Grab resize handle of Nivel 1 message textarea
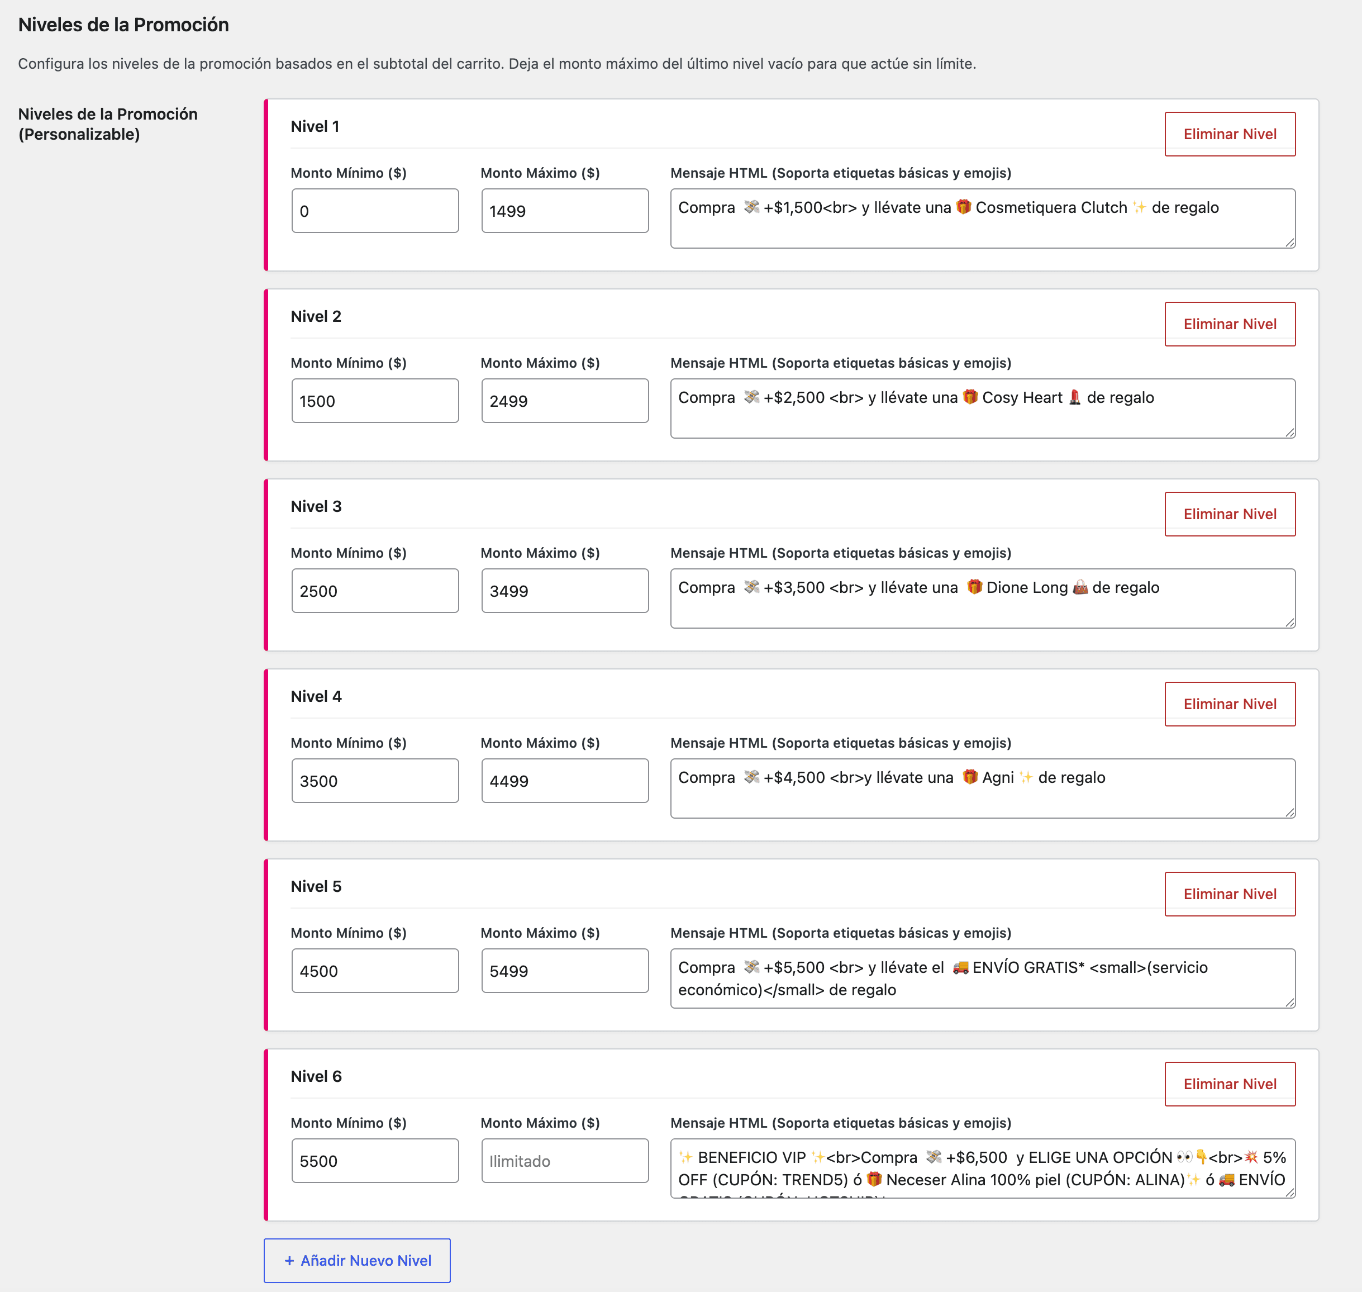Screen dimensions: 1362x1292 point(1290,243)
